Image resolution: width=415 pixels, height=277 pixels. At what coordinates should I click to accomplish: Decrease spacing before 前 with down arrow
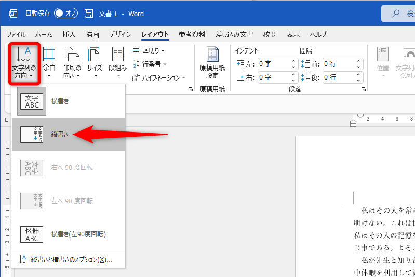pyautogui.click(x=358, y=67)
